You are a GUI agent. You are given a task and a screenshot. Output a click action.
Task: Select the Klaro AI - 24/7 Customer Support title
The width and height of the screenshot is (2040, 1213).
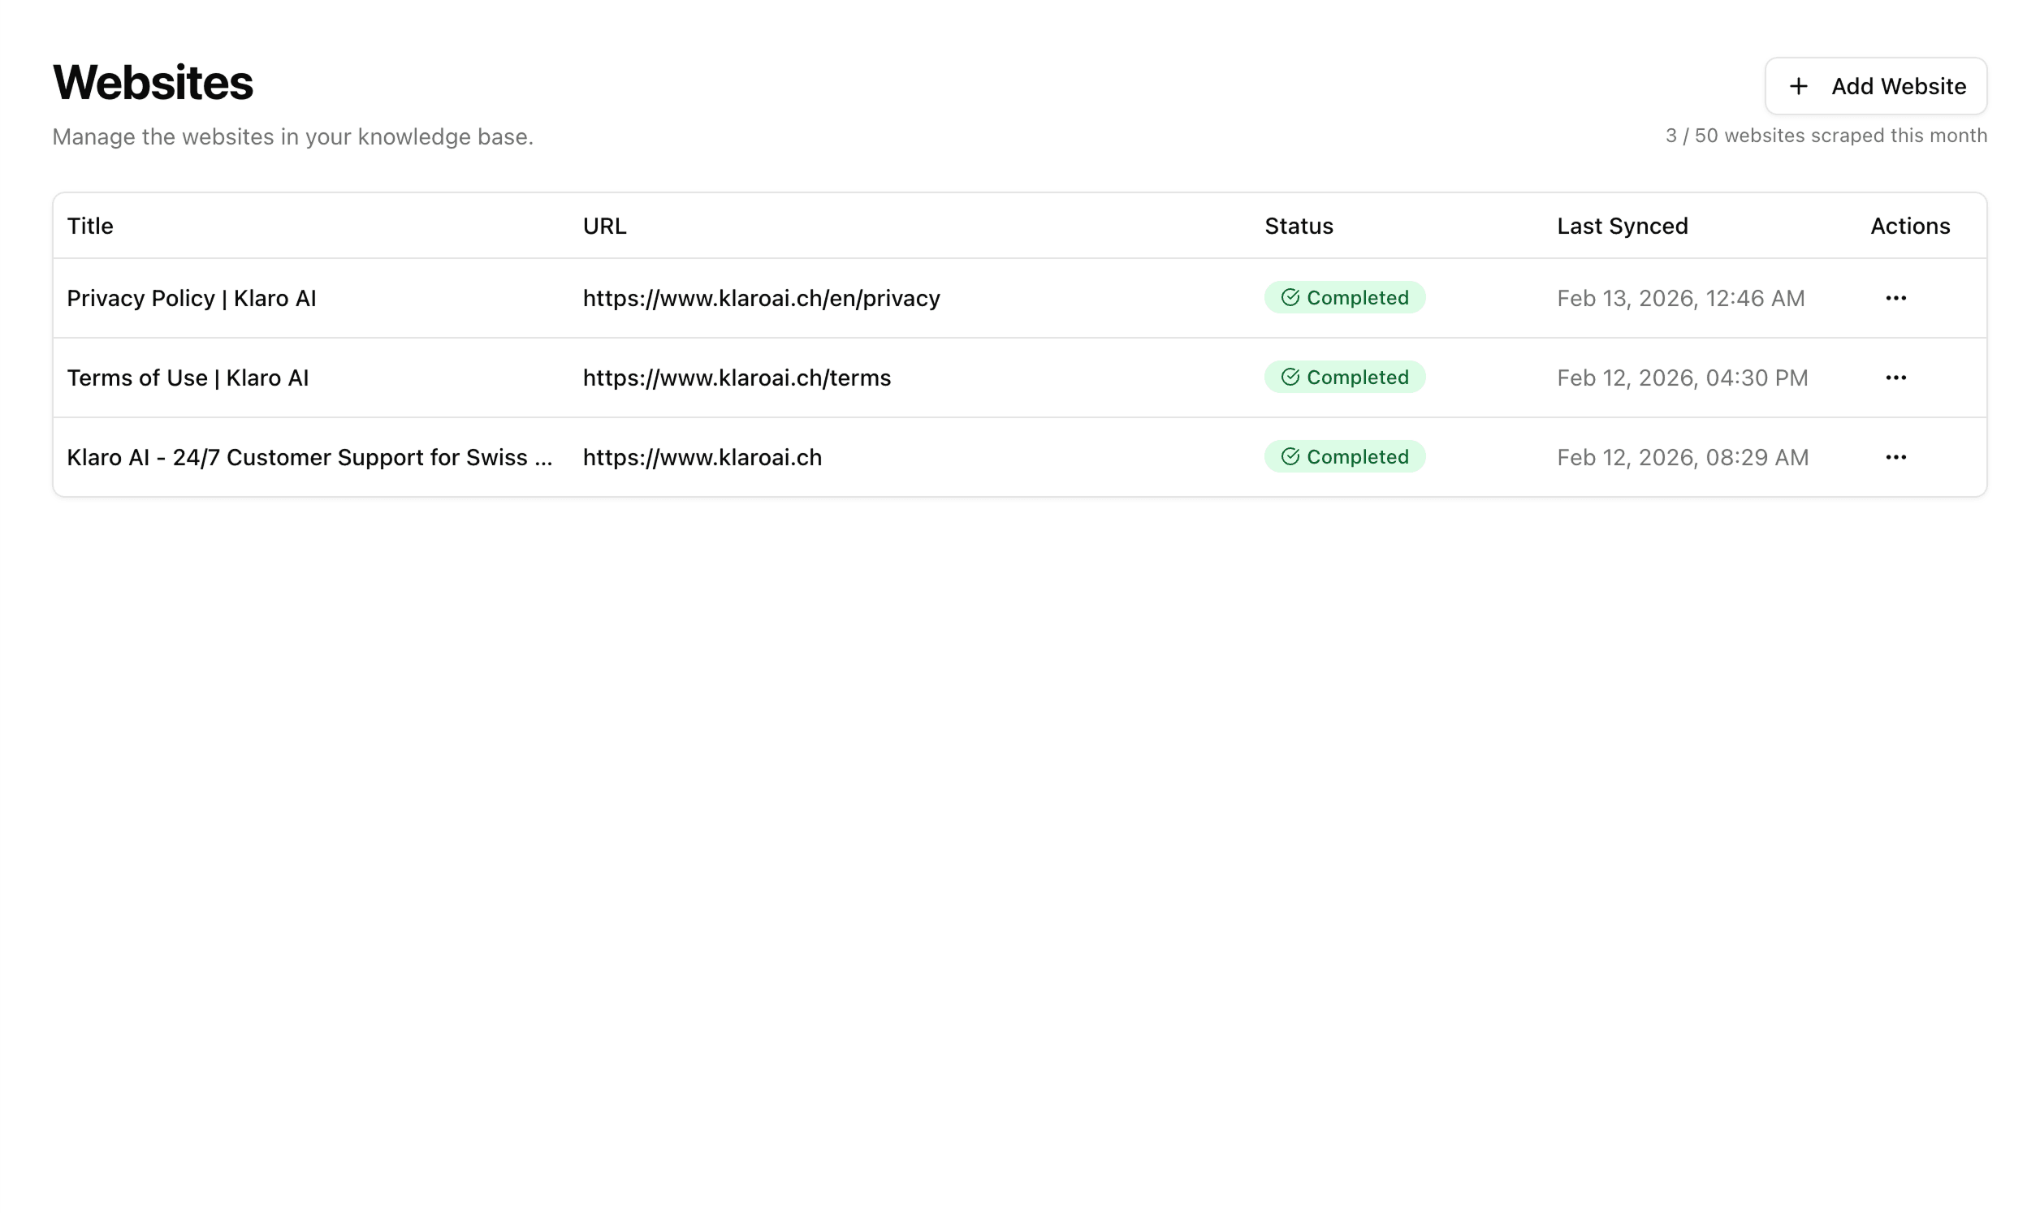click(309, 457)
